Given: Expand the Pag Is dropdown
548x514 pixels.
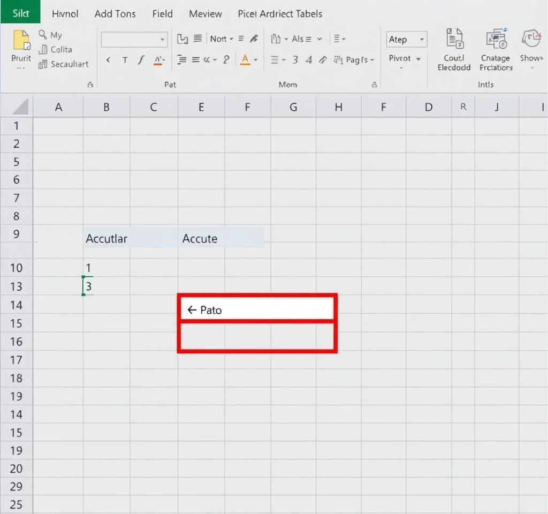Looking at the screenshot, I should click(360, 60).
